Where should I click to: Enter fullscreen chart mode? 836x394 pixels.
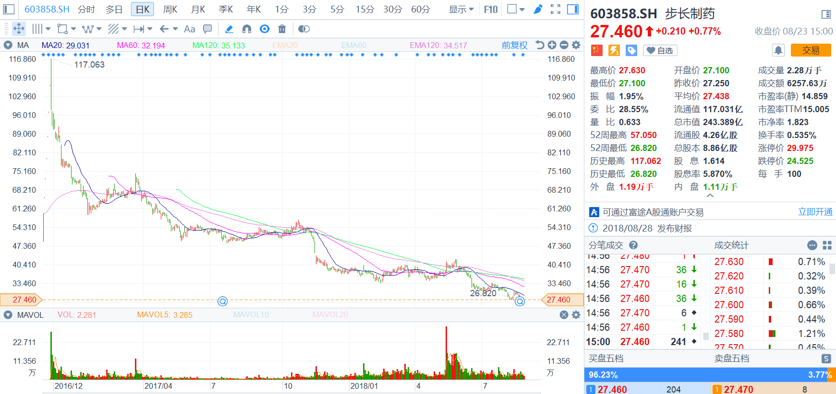tap(556, 9)
